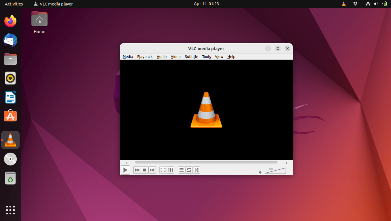Minimize the VLC window
The image size is (391, 221).
pyautogui.click(x=268, y=48)
